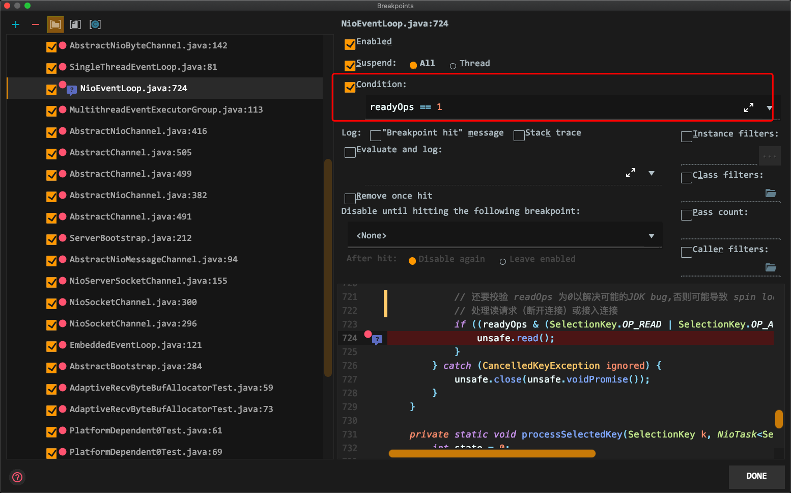791x493 pixels.
Task: Select the Thread suspend radio option
Action: [453, 66]
